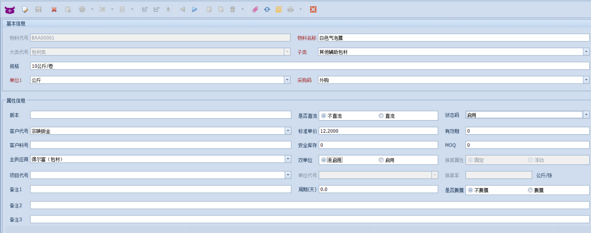The height and width of the screenshot is (233, 591).
Task: Click the yellow archive box icon
Action: click(x=279, y=9)
